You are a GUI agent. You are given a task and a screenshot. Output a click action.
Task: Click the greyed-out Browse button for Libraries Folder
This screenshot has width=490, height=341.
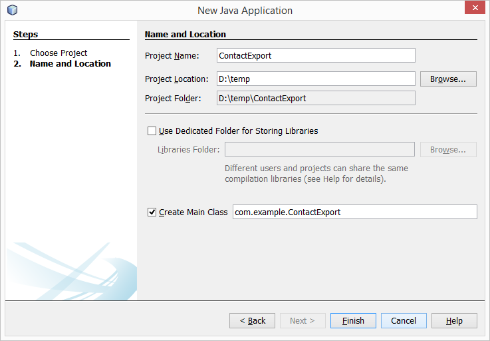click(448, 150)
